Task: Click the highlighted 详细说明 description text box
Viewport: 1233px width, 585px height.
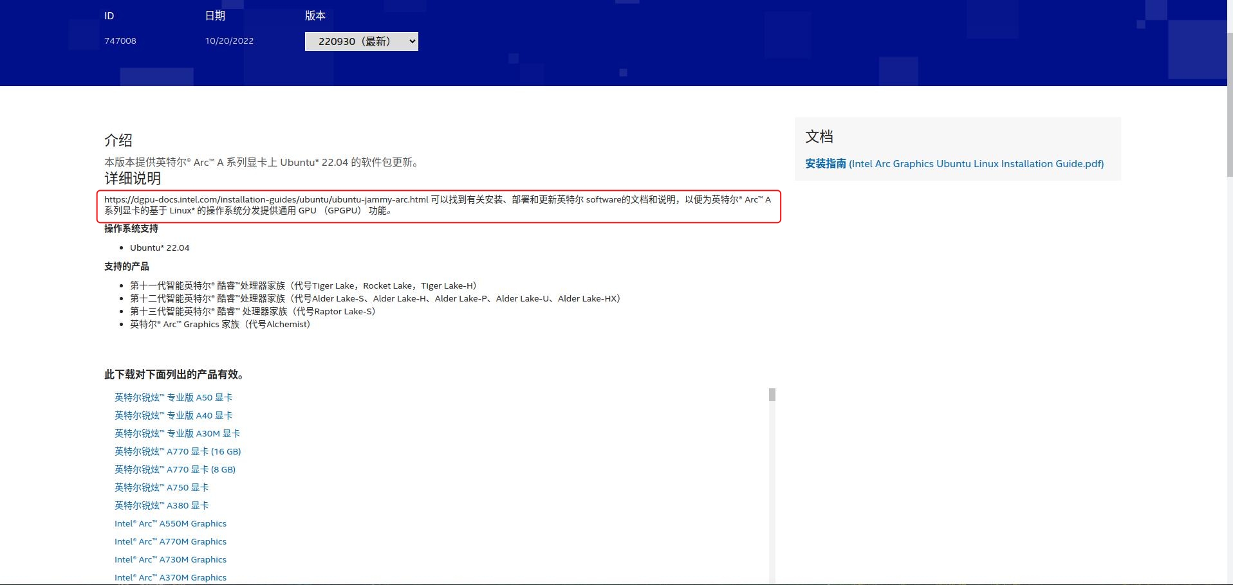Action: tap(438, 206)
